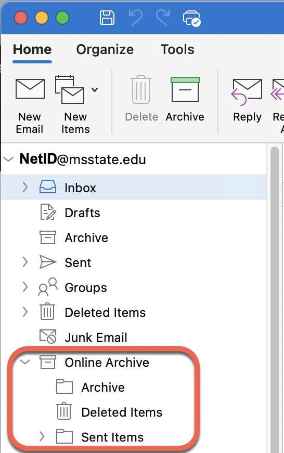This screenshot has height=453, width=284.
Task: Open the Junk Email folder
Action: [96, 338]
